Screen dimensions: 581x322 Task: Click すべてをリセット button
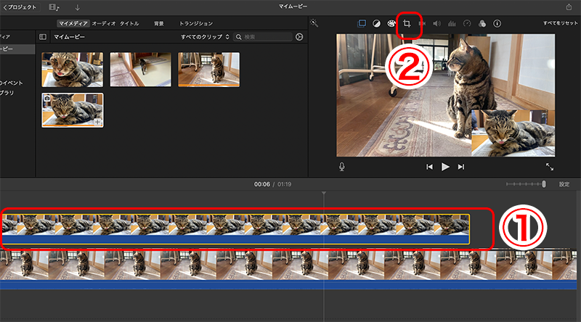tap(560, 23)
